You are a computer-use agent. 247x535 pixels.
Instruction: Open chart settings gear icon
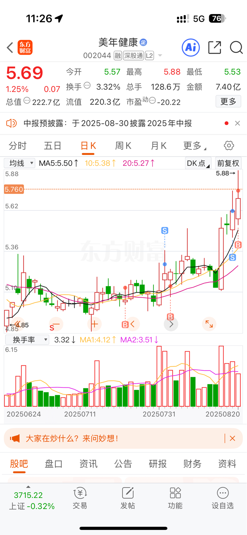(229, 146)
